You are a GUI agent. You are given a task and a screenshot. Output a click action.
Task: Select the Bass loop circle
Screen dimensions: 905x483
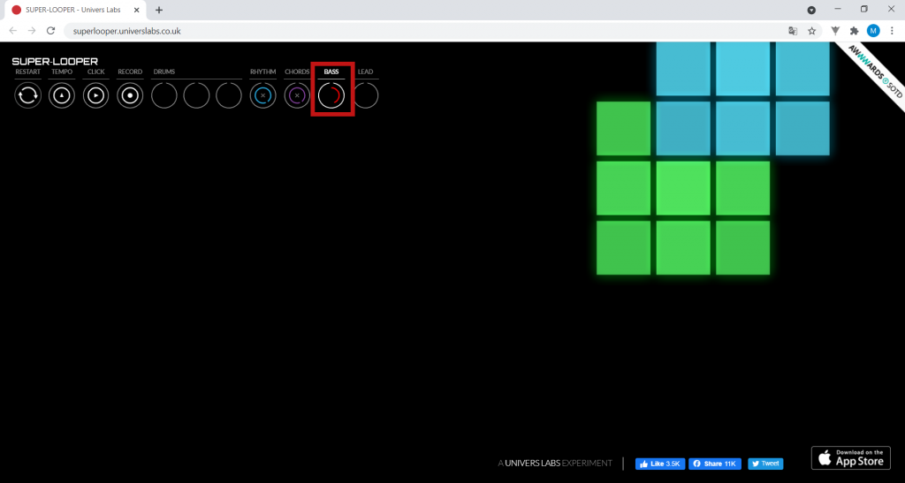pos(331,95)
